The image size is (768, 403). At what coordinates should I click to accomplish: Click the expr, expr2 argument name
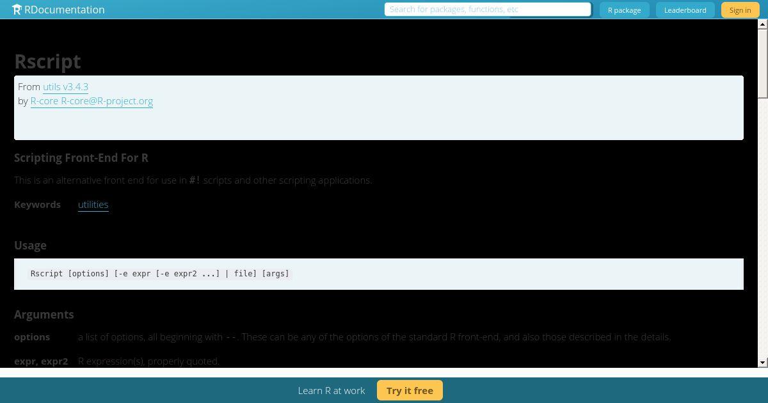(x=41, y=361)
